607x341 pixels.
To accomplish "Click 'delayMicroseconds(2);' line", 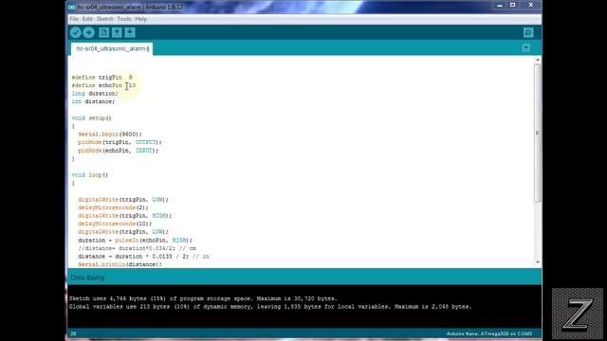I will (x=113, y=207).
